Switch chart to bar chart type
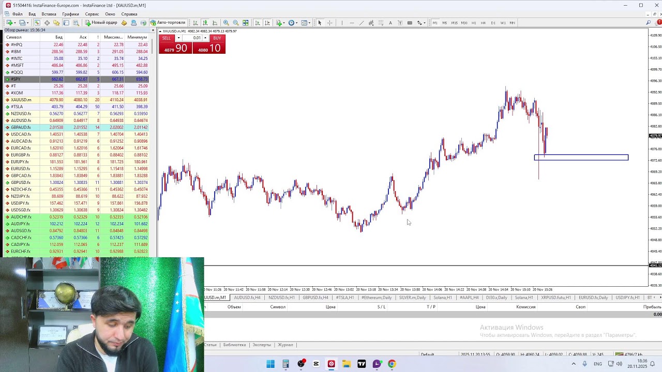 pyautogui.click(x=195, y=23)
